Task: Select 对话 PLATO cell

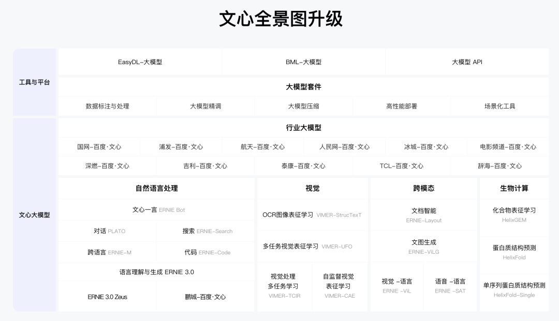Action: pyautogui.click(x=107, y=231)
